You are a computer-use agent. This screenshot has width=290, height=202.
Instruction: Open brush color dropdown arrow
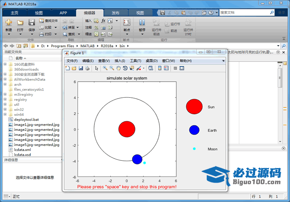click(144, 69)
